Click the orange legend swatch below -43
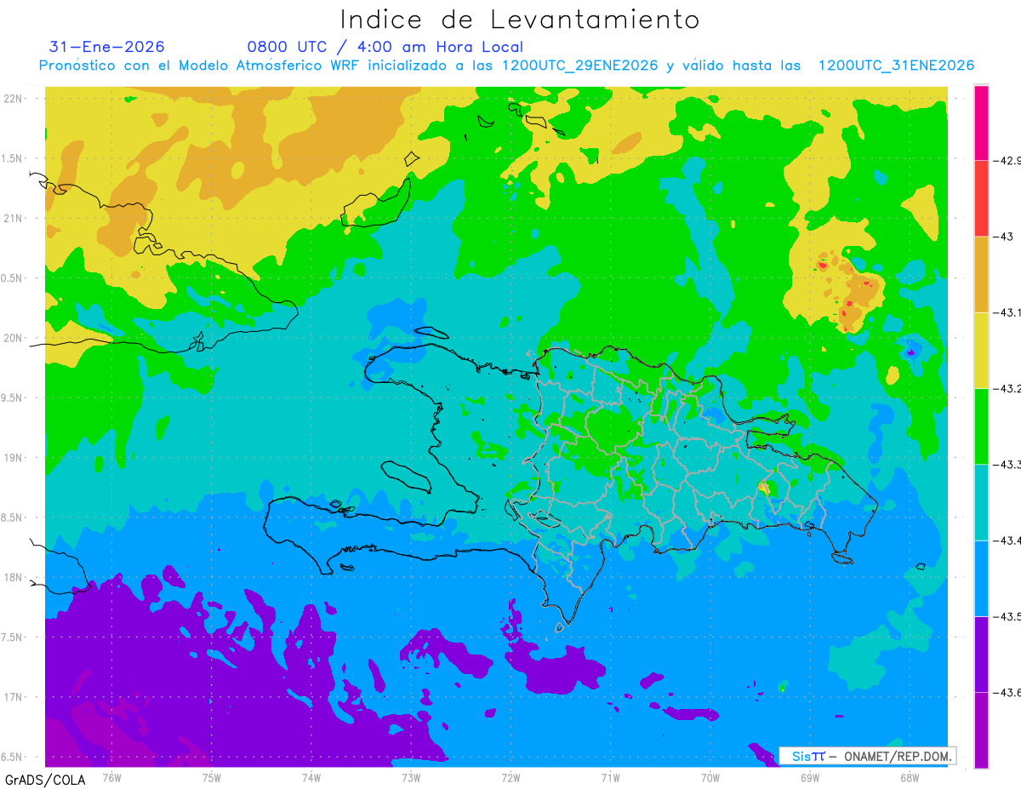The image size is (1021, 789). (x=981, y=274)
